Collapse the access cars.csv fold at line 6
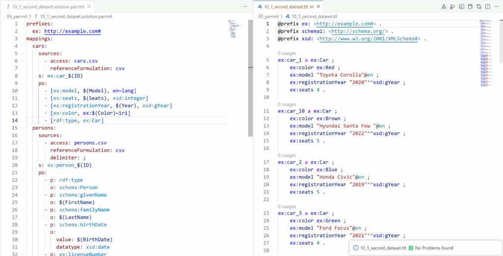503x256 pixels. (x=22, y=61)
